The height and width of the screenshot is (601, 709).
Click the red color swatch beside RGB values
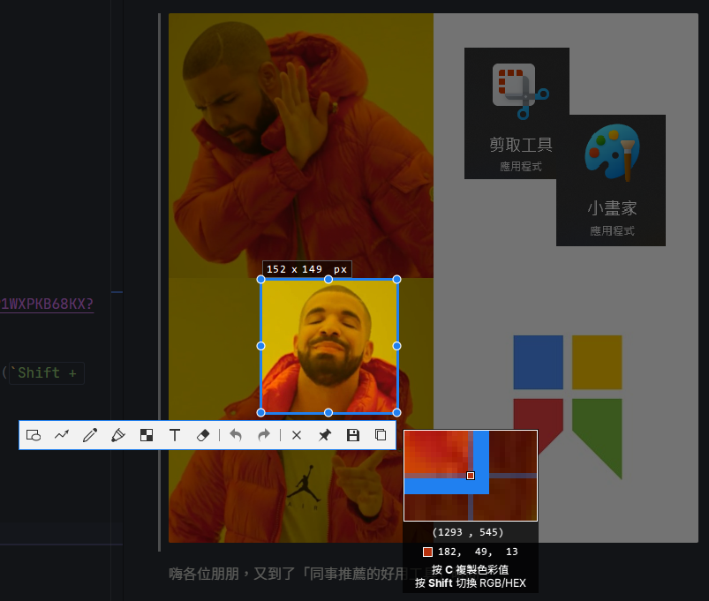click(x=427, y=552)
